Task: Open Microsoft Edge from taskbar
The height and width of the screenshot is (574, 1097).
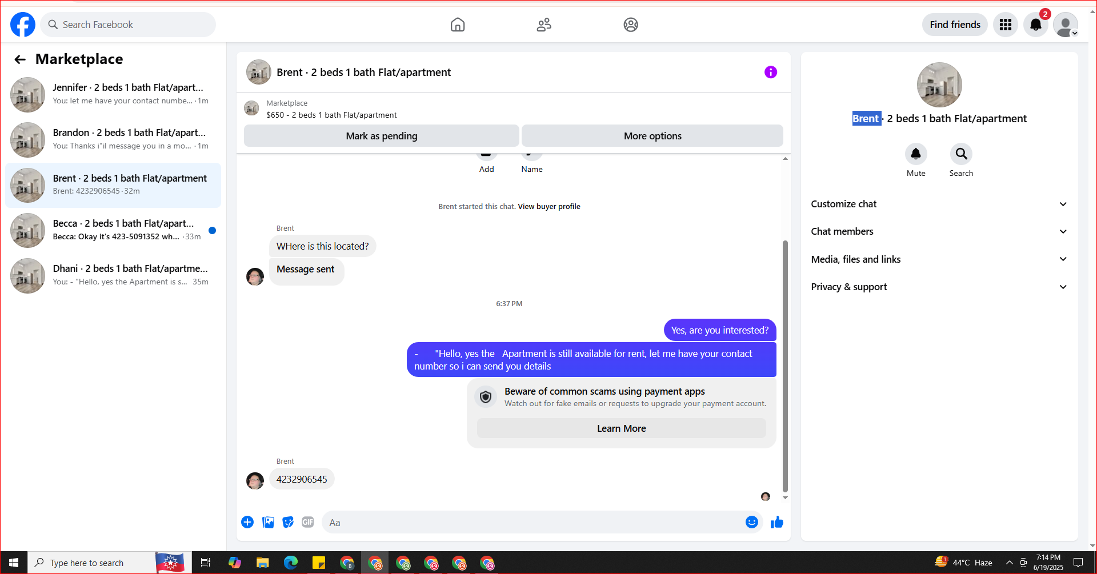Action: click(x=291, y=563)
